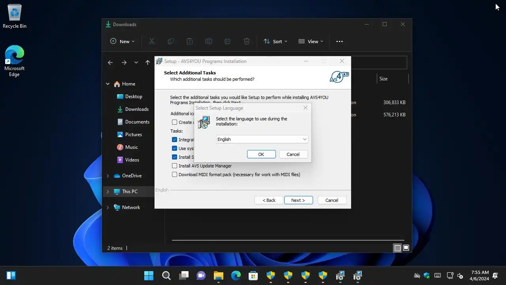Toggle the Create desktop icon checkbox
This screenshot has width=506, height=285.
(174, 122)
